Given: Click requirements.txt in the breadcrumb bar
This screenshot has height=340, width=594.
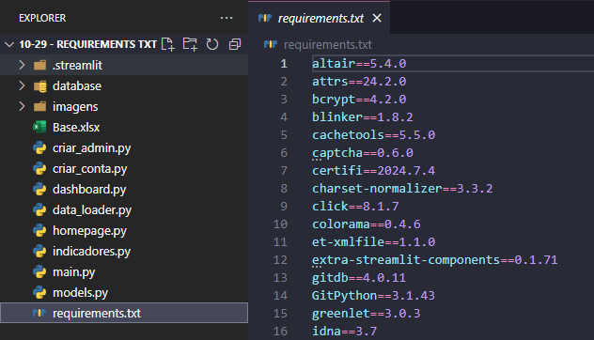Looking at the screenshot, I should coord(328,45).
